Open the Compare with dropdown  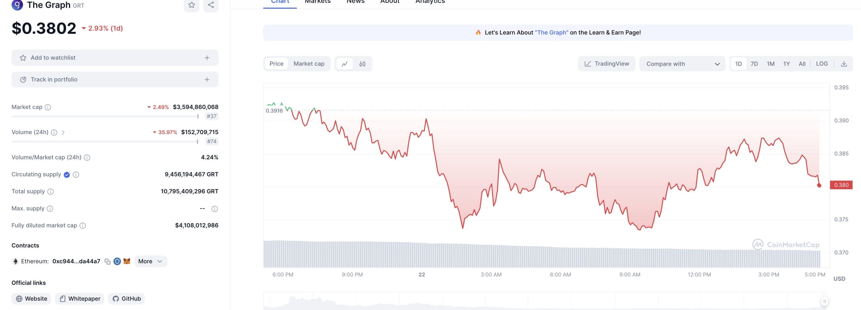682,64
